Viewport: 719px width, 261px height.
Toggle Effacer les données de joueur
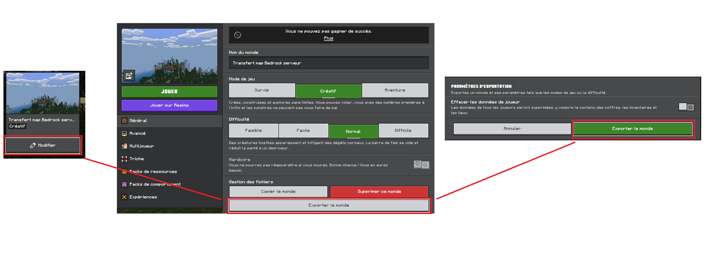coord(686,107)
